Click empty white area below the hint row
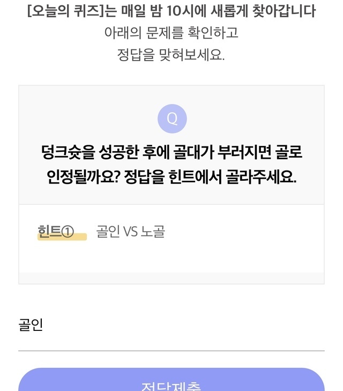 [171, 260]
